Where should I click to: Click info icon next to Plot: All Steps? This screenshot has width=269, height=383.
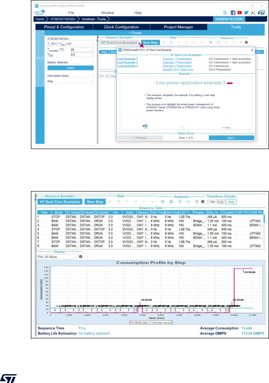(x=80, y=257)
